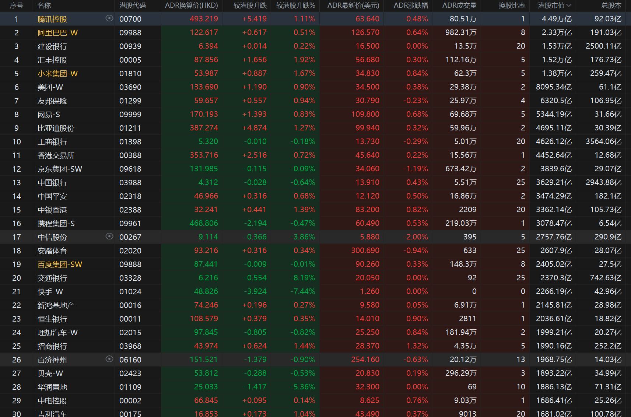Click the 1.32% ADR change in 招商银行 row
Viewport: 631px width, 417px height.
[x=417, y=346]
